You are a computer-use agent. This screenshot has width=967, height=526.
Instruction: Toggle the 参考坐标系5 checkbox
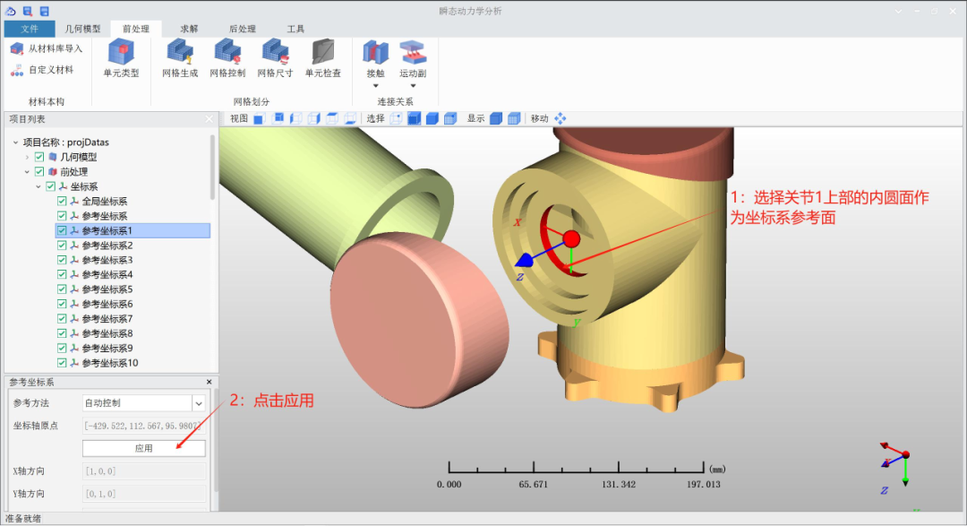tap(62, 289)
